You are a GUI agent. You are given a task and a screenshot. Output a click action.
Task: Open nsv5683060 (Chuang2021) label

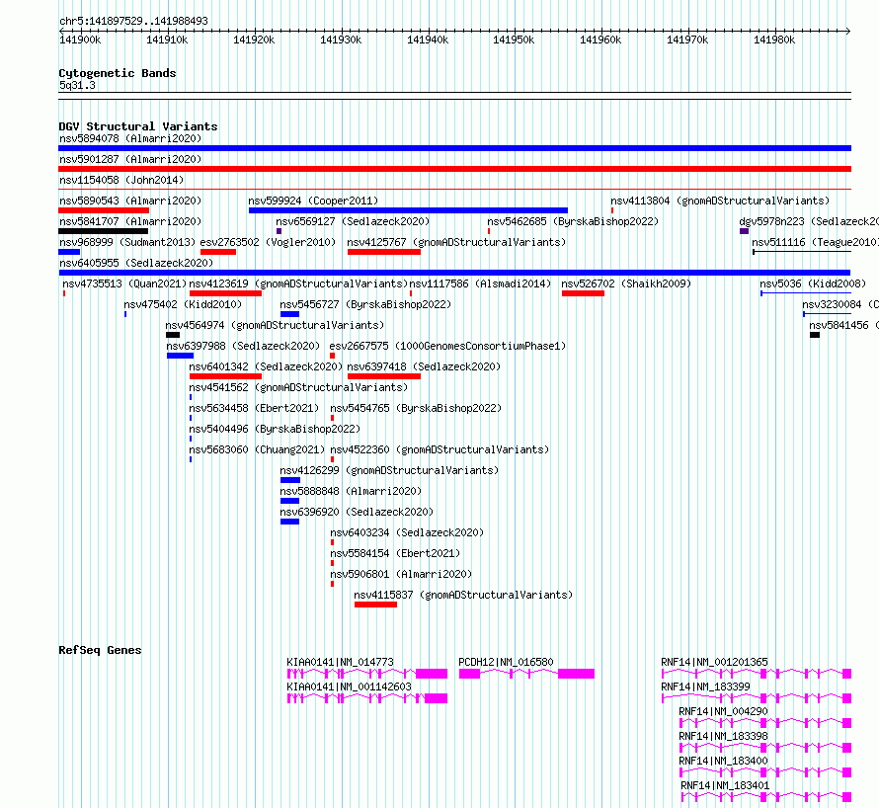tap(257, 449)
